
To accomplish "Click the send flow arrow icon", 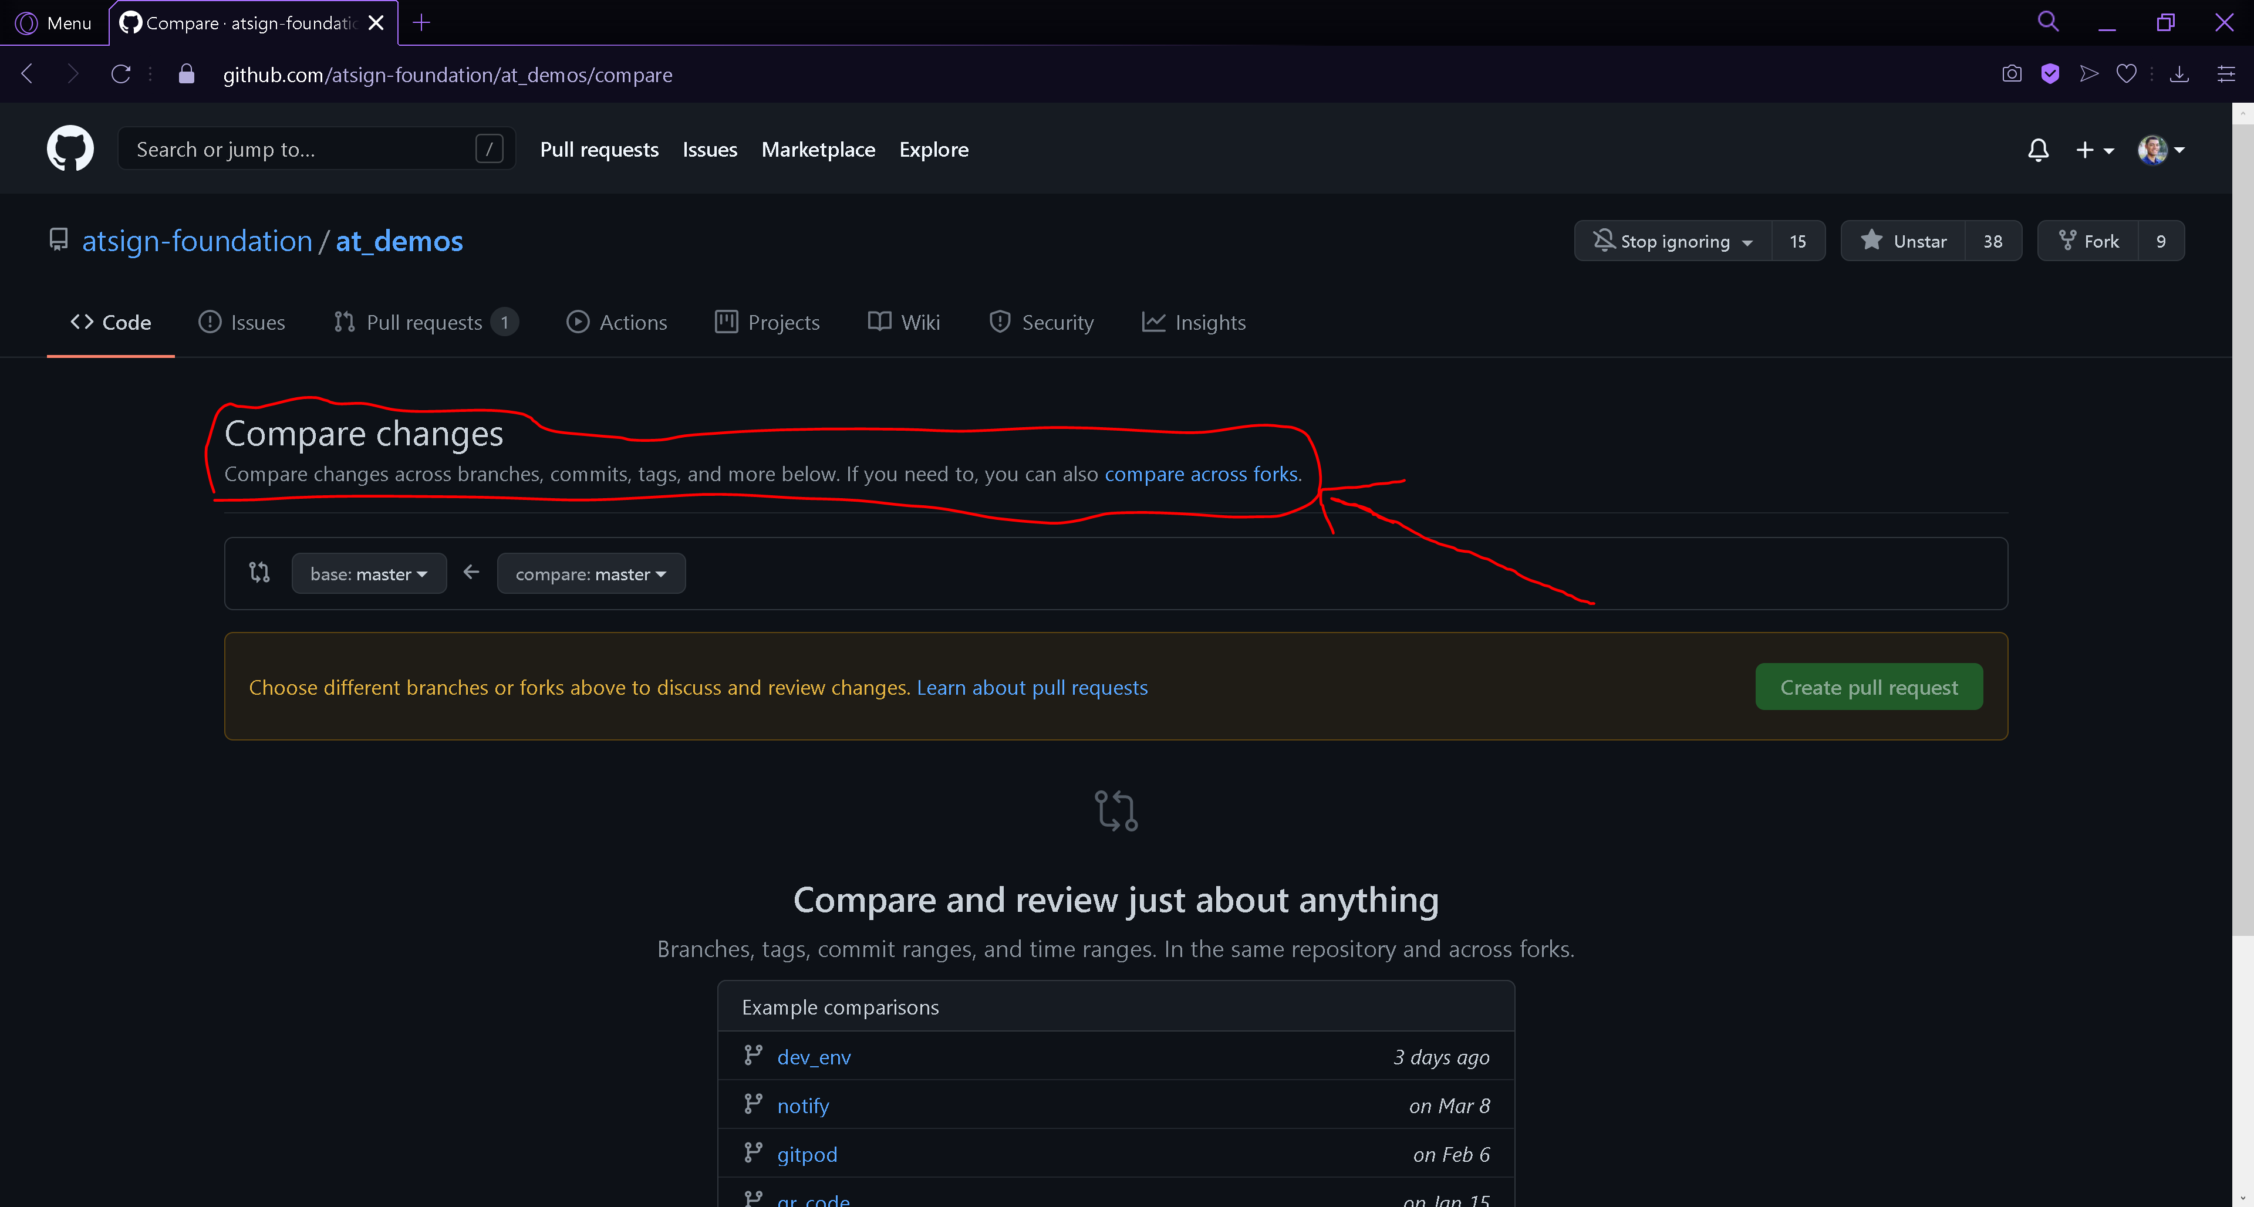I will [x=2088, y=75].
